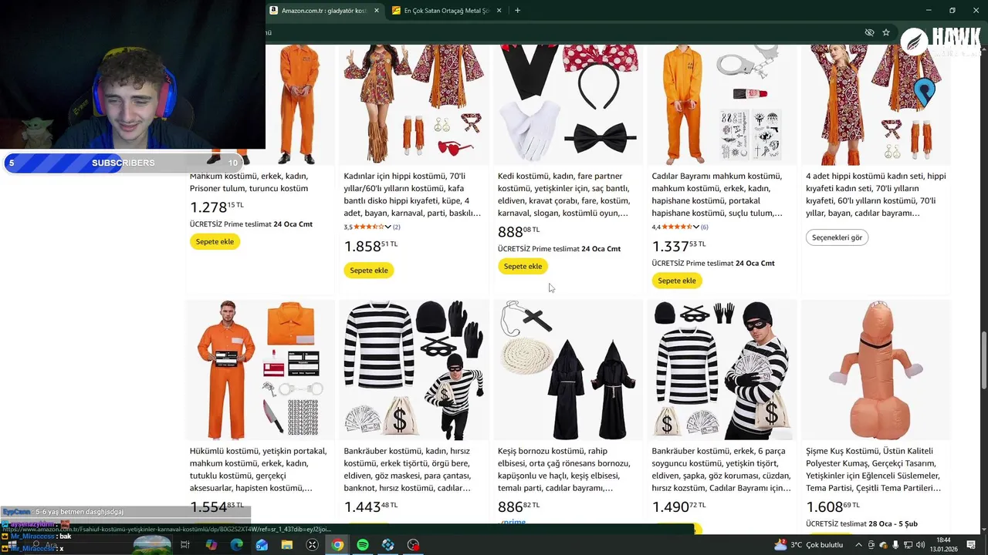The width and height of the screenshot is (988, 555).
Task: Click the 1.443 TL bank robber price
Action: (370, 506)
